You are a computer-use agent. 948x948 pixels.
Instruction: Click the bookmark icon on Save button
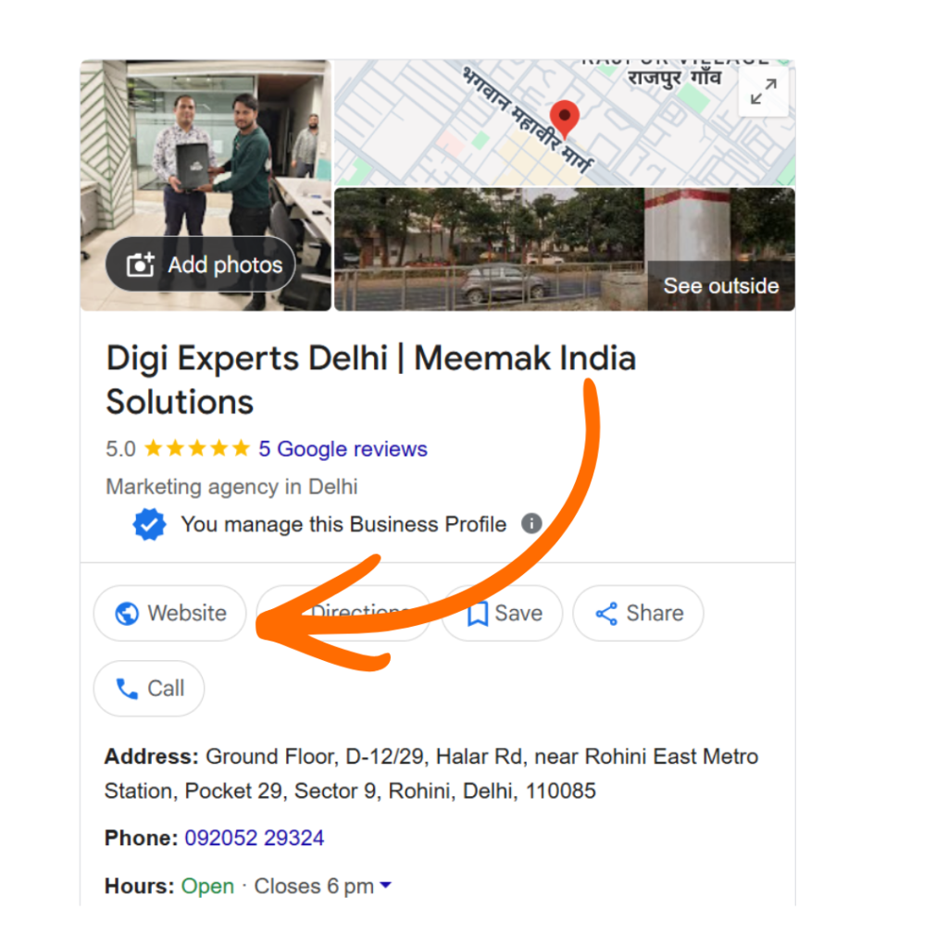478,614
